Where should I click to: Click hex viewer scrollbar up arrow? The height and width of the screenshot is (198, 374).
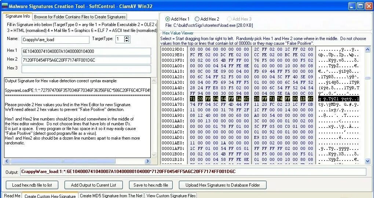point(367,50)
